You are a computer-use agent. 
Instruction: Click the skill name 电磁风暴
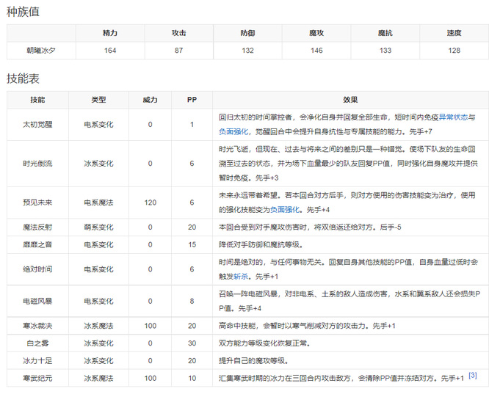click(37, 301)
